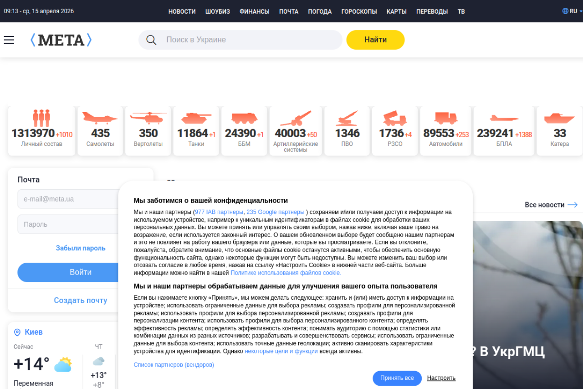Focus the Поиск в Украине search field
The width and height of the screenshot is (583, 389).
click(x=240, y=40)
